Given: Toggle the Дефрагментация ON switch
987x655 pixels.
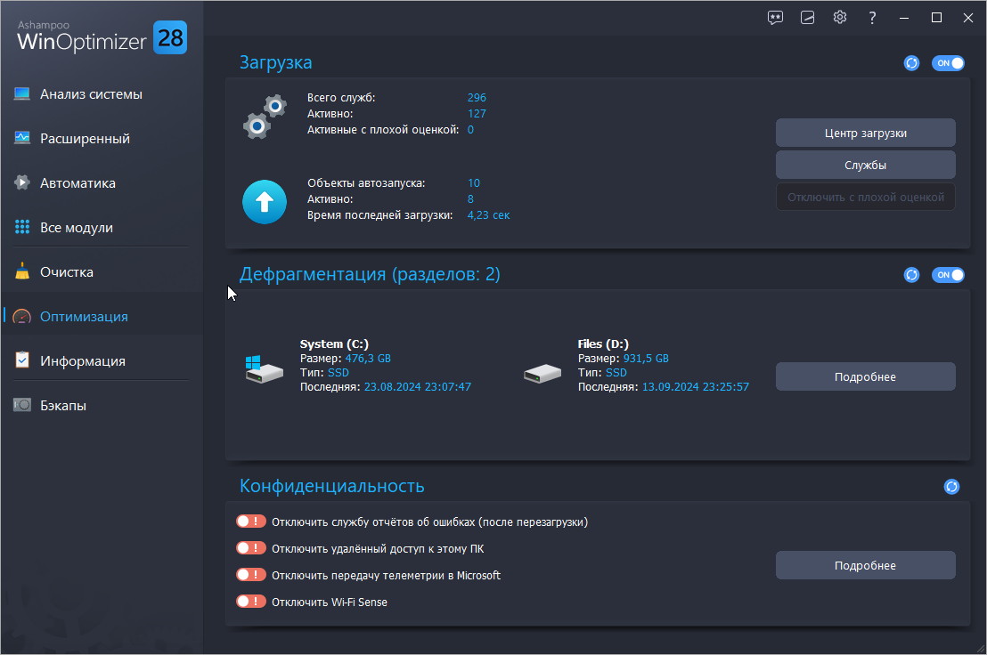Looking at the screenshot, I should (x=948, y=275).
